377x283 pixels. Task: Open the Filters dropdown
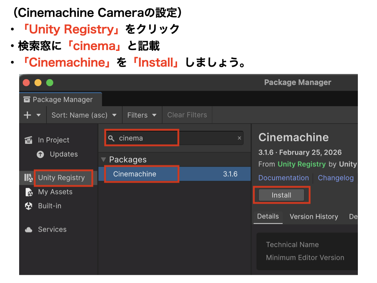(142, 115)
